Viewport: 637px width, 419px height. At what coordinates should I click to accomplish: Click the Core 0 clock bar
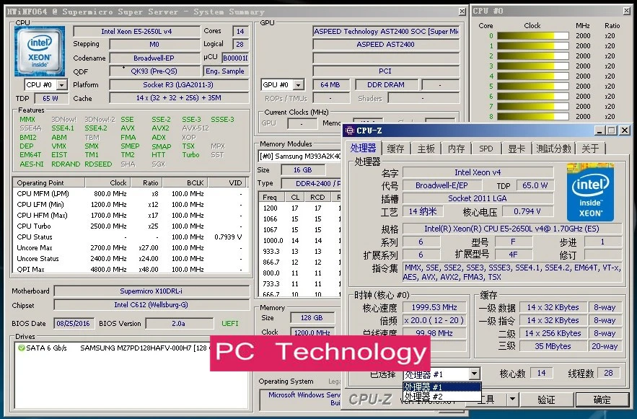coord(532,36)
